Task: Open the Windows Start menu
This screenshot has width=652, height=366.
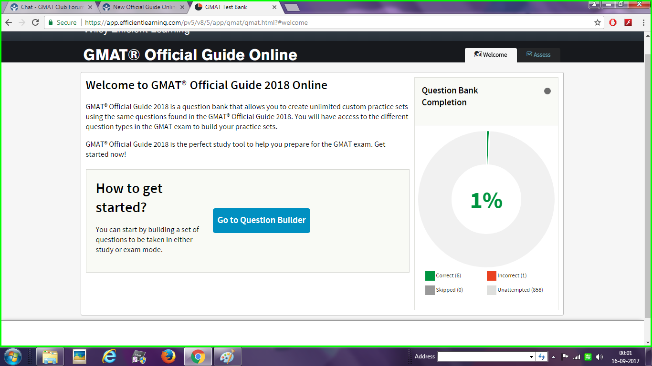Action: [12, 356]
